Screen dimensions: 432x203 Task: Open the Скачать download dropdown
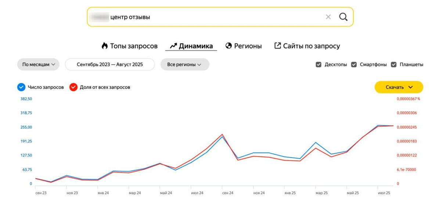399,87
